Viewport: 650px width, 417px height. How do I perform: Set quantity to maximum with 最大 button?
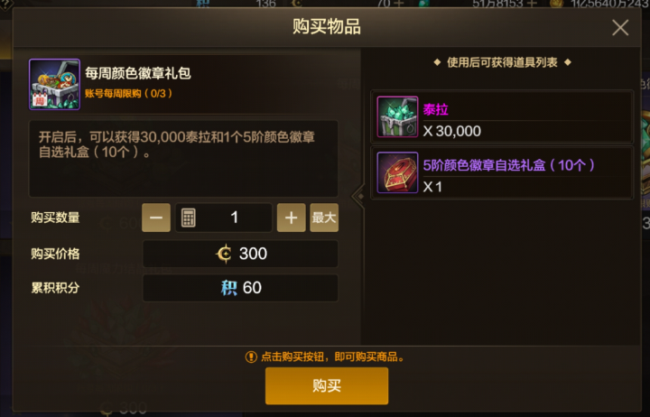point(324,218)
